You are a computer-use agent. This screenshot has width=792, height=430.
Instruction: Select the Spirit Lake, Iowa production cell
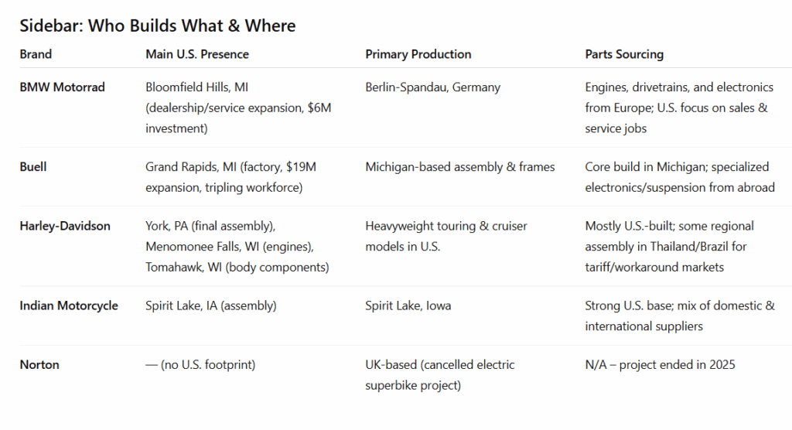[408, 305]
